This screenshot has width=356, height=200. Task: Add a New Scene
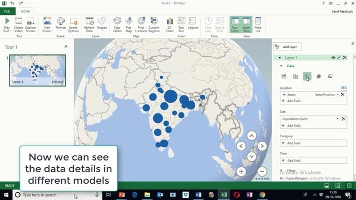(x=47, y=24)
